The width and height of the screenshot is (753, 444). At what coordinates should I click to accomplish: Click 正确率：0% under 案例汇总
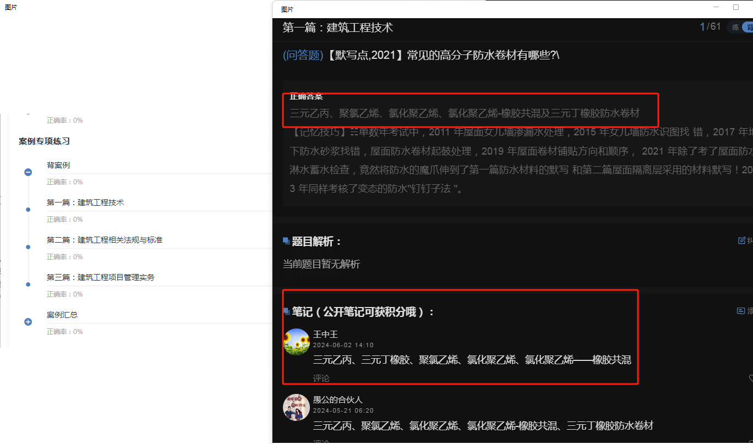pyautogui.click(x=64, y=332)
